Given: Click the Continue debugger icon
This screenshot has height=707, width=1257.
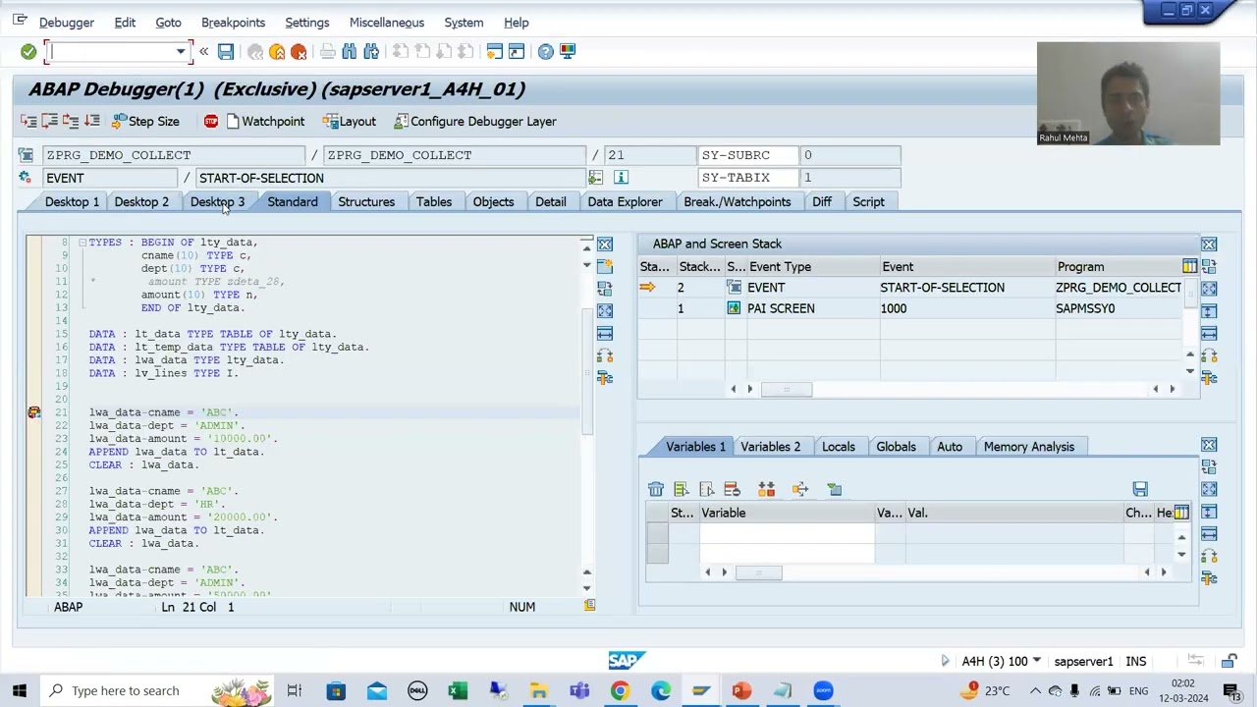Looking at the screenshot, I should click(x=92, y=121).
